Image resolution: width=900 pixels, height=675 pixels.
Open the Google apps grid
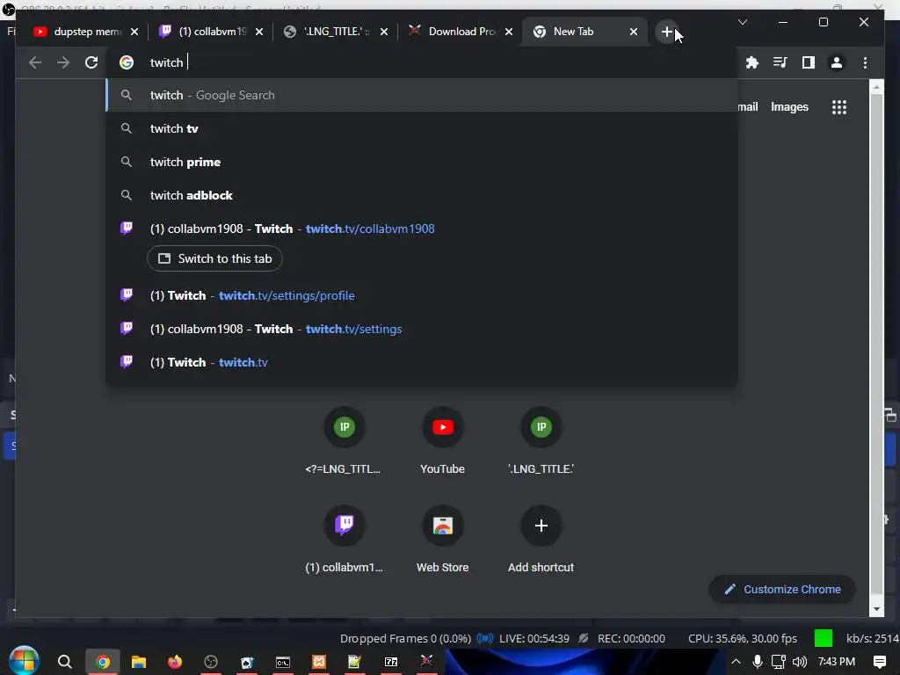pyautogui.click(x=839, y=106)
